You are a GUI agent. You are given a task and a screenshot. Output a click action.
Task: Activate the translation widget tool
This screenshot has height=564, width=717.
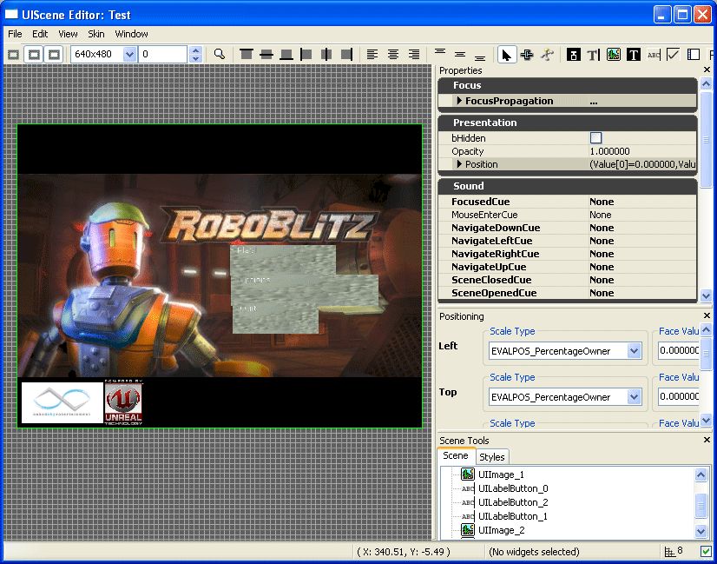pos(528,54)
